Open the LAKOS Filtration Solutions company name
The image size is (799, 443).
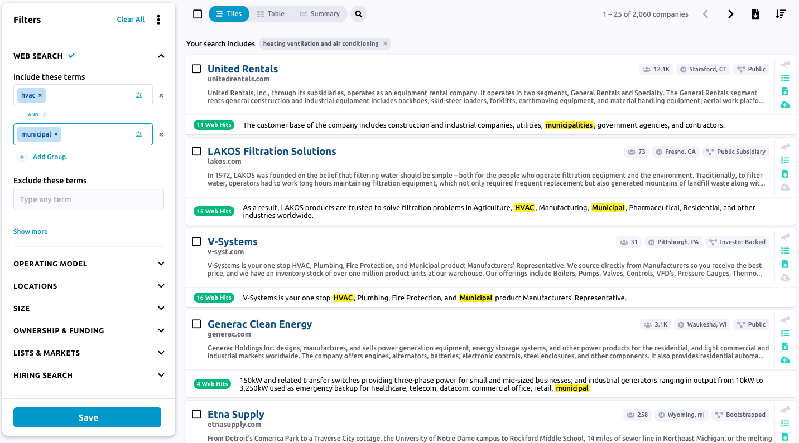pos(272,151)
